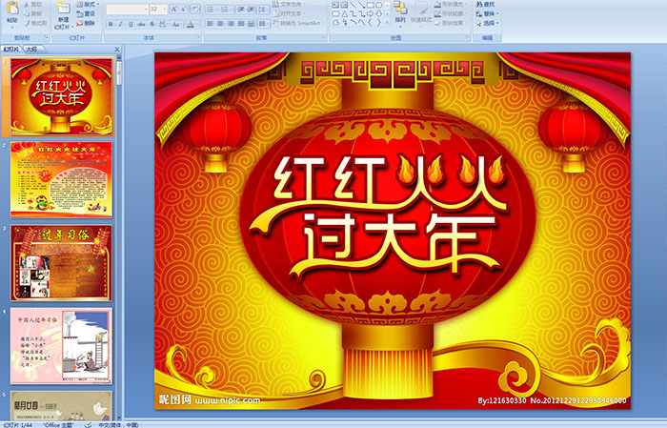667x428 pixels.
Task: Click the increase indent icon
Action: pos(251,10)
